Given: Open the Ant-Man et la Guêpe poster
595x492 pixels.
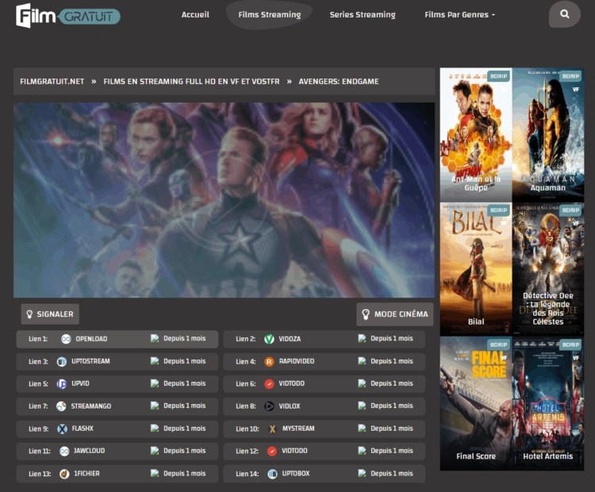Looking at the screenshot, I should [x=476, y=135].
